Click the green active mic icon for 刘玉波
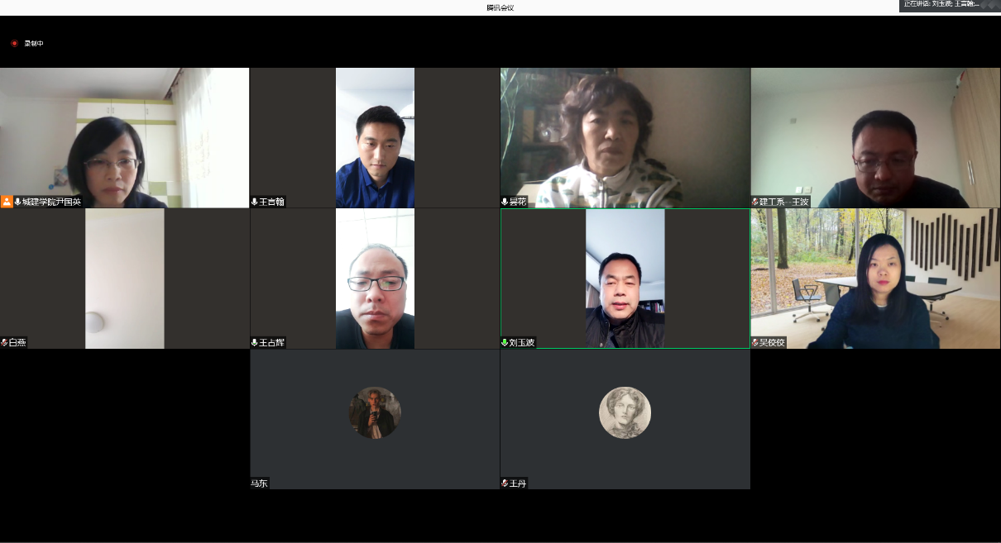The width and height of the screenshot is (1001, 543). click(x=505, y=342)
